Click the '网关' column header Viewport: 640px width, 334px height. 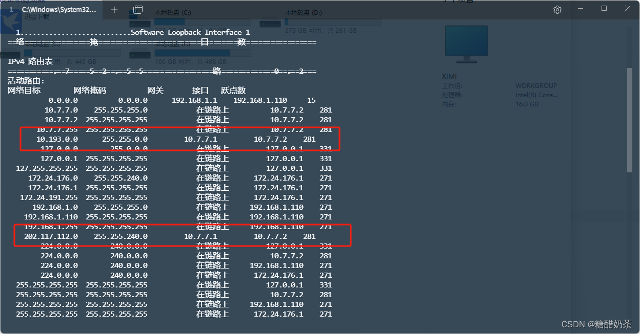coord(155,91)
